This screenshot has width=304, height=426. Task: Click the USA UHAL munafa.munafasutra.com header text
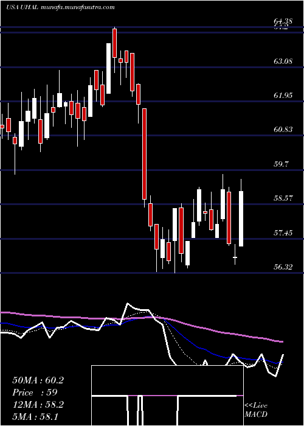(60, 7)
